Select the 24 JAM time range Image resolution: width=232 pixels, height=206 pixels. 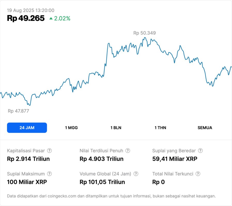click(x=27, y=128)
